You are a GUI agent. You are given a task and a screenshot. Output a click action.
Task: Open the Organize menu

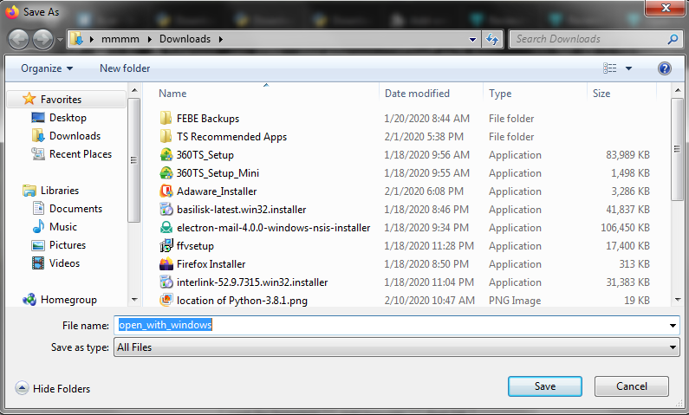tap(47, 68)
